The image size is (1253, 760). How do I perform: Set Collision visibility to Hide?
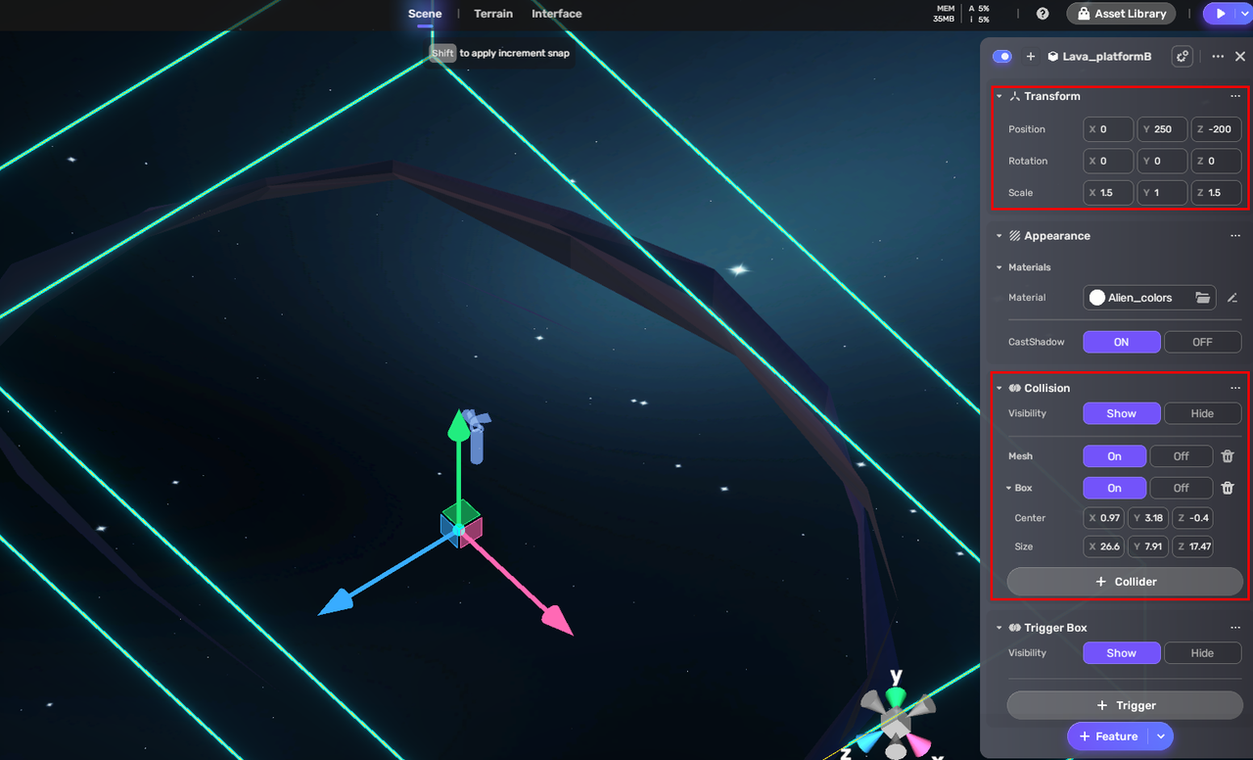[x=1202, y=413]
